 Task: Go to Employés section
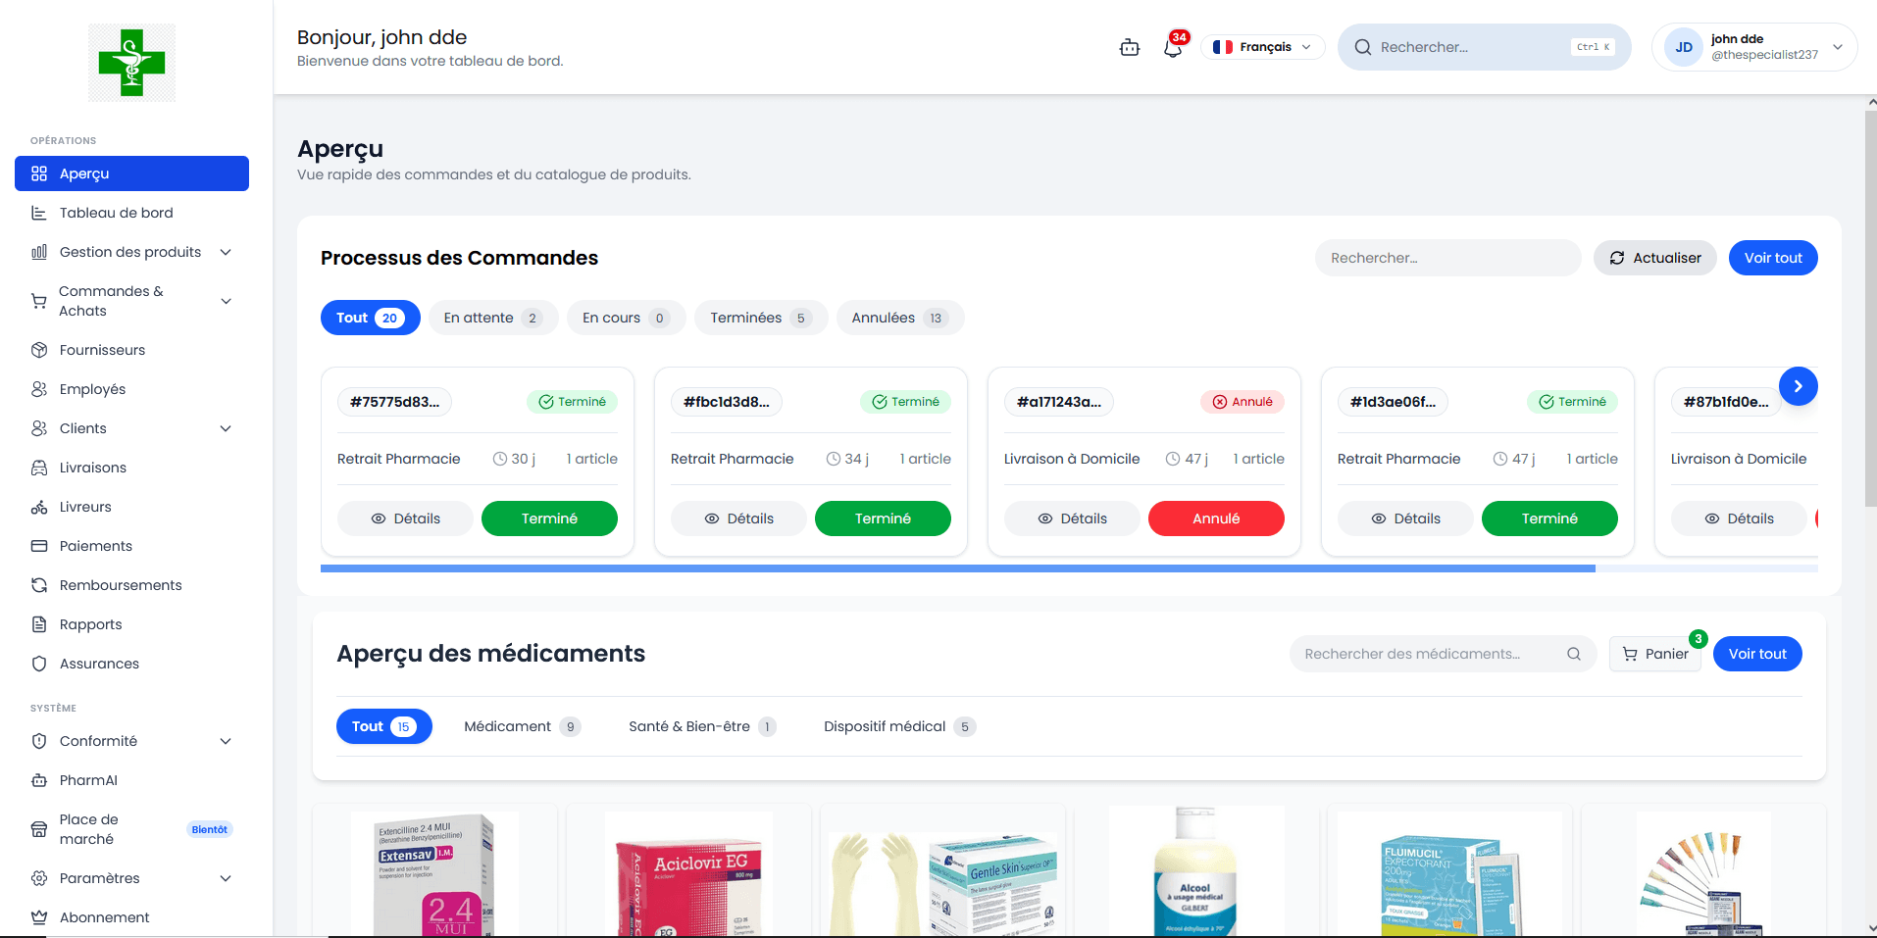[x=131, y=389]
